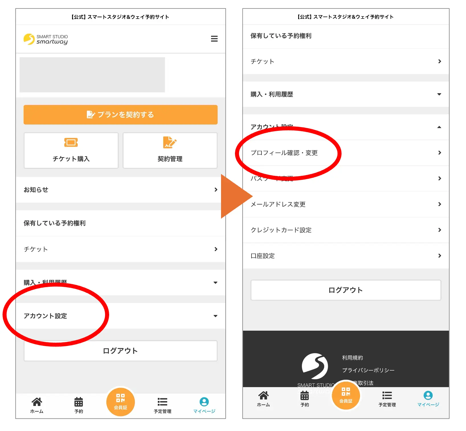Expand アカウント設定 section in left screen
Image resolution: width=466 pixels, height=431 pixels.
(215, 316)
